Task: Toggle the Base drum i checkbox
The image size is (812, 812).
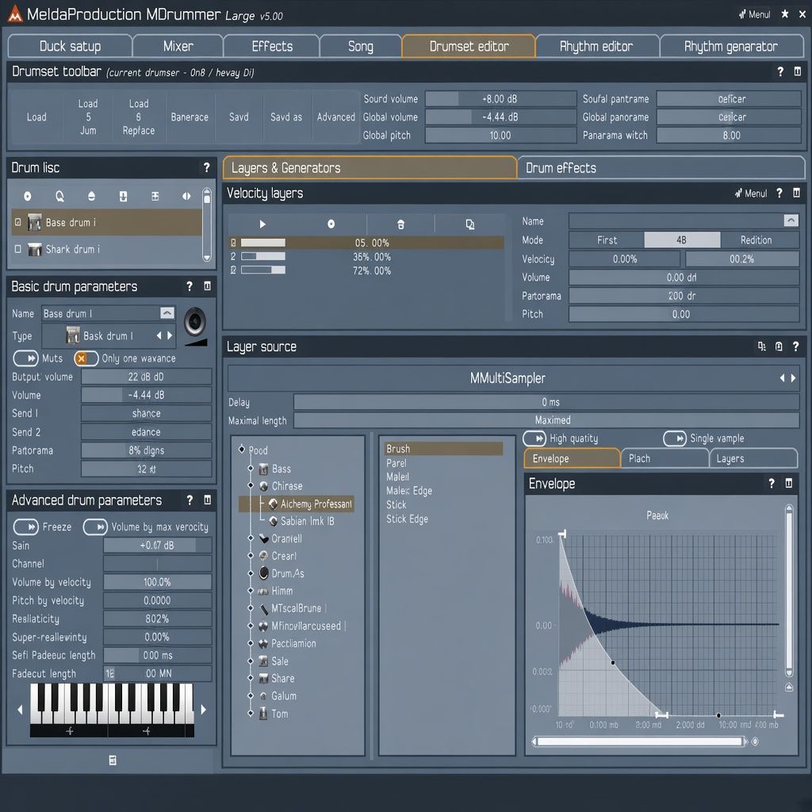Action: point(18,222)
